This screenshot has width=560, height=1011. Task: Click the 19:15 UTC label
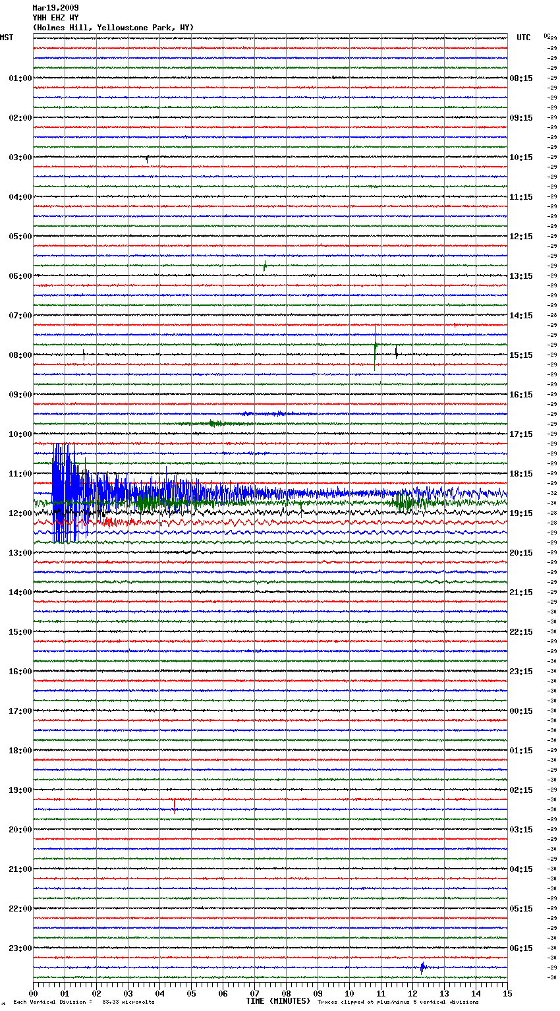pyautogui.click(x=521, y=513)
